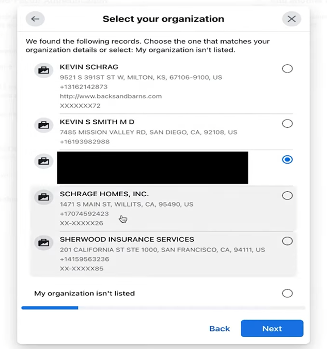Click address 201 CALIFORNIA ST STE 1000
Screen dimensions: 327x349
coord(163,250)
